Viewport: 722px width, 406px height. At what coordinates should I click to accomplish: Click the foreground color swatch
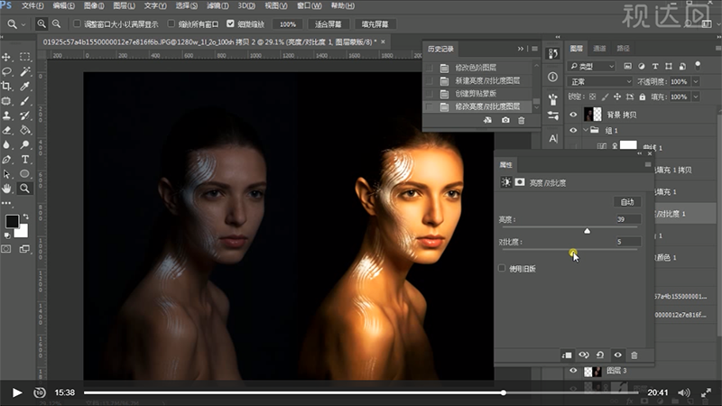point(12,221)
